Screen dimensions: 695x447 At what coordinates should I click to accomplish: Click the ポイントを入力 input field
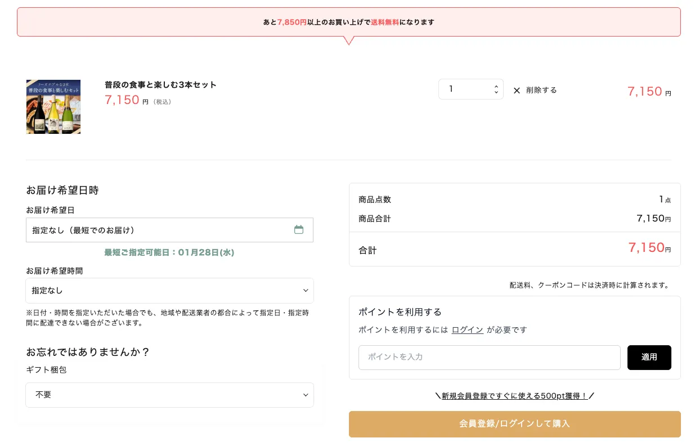click(x=489, y=358)
